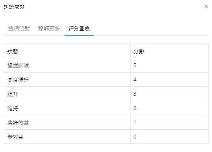Click the 訓練成效 dialog title
Viewport: 212px width, 152px height.
pos(14,7)
